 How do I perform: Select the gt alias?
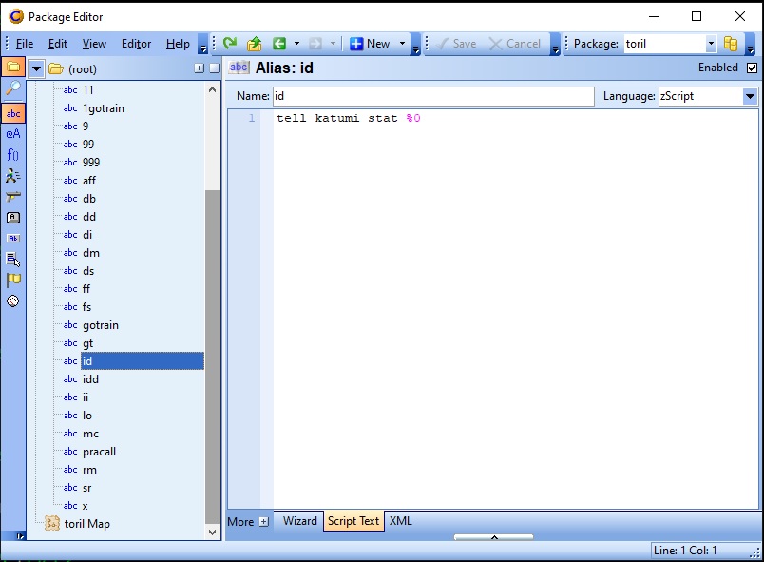pos(87,343)
